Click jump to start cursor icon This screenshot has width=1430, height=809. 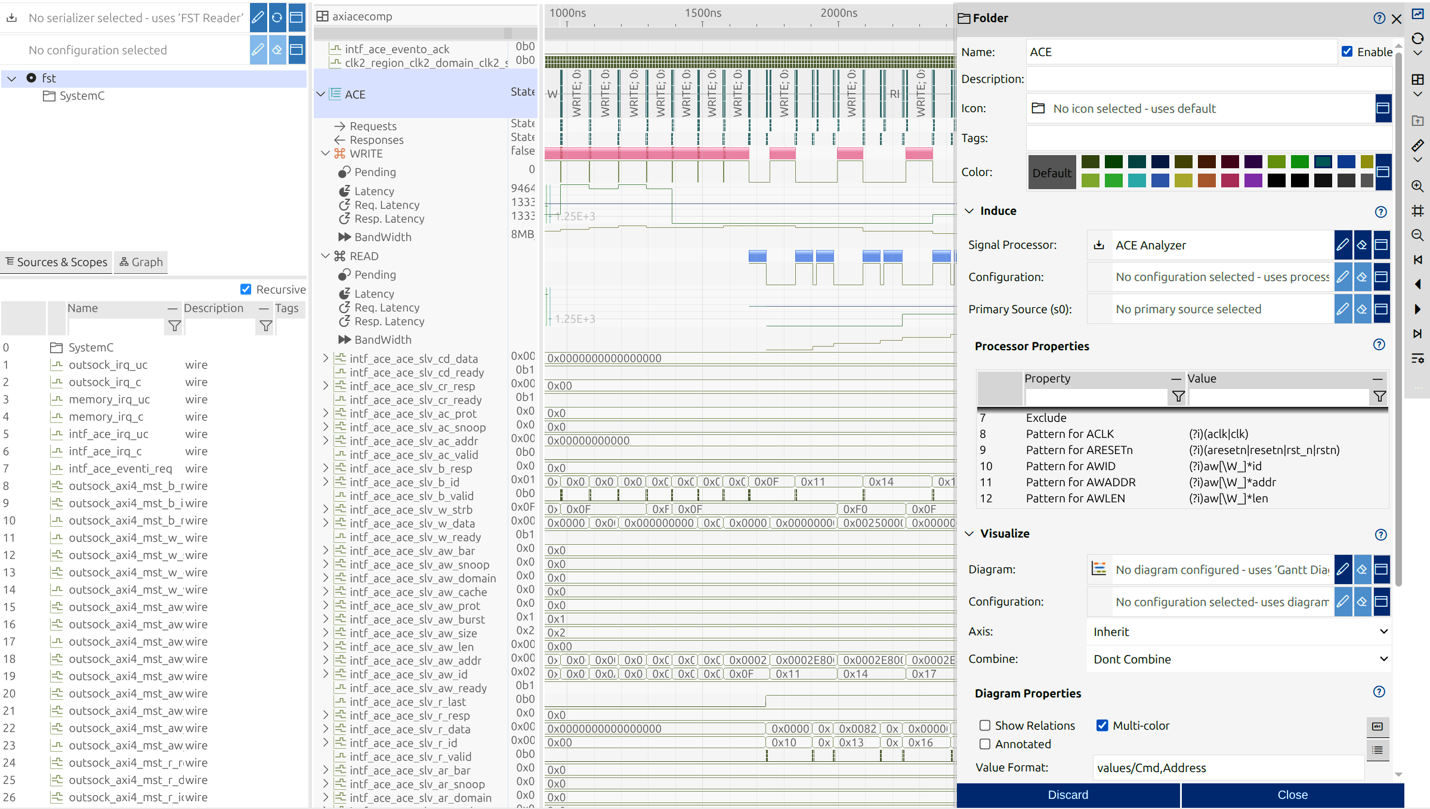pos(1417,260)
